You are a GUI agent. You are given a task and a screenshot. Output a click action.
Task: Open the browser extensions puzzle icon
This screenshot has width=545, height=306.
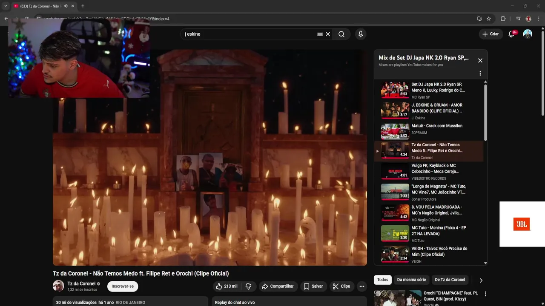pyautogui.click(x=503, y=19)
